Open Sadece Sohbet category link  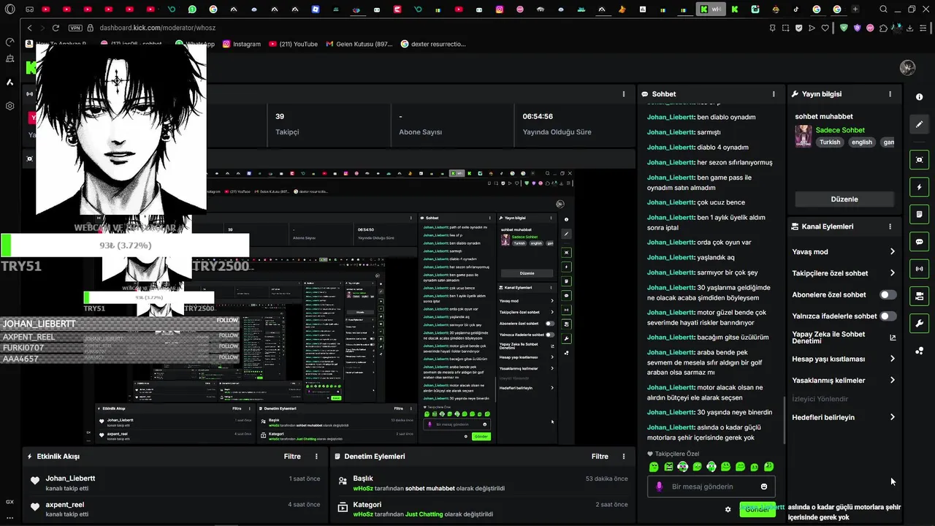coord(840,130)
